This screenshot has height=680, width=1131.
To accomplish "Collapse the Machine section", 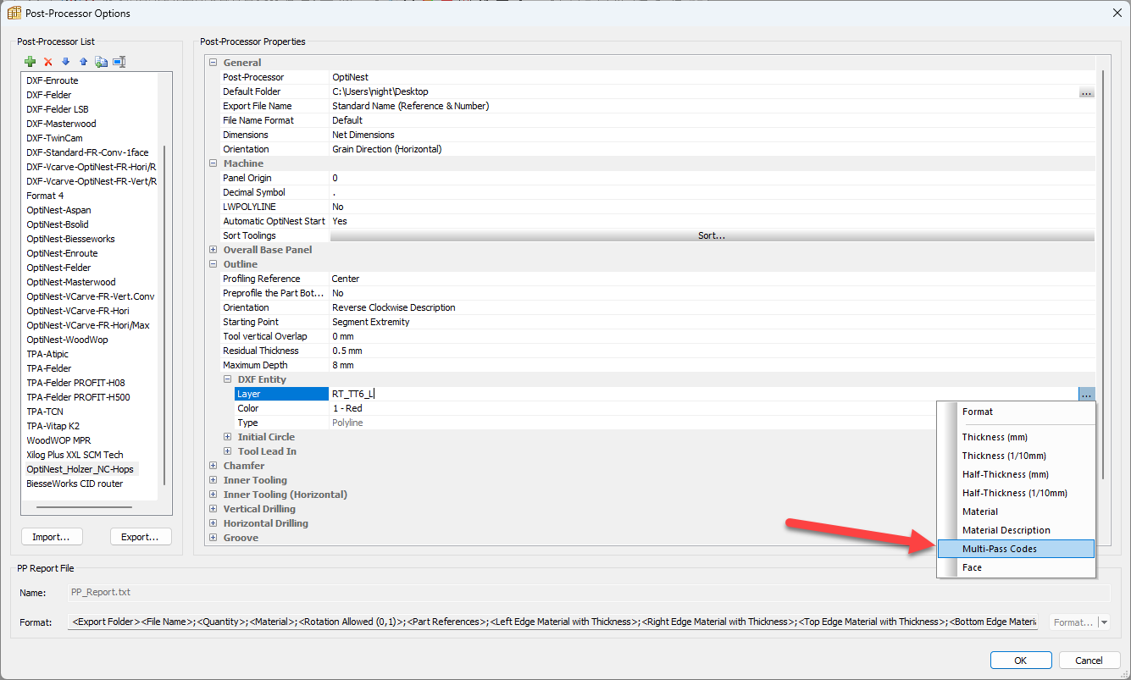I will [x=213, y=163].
